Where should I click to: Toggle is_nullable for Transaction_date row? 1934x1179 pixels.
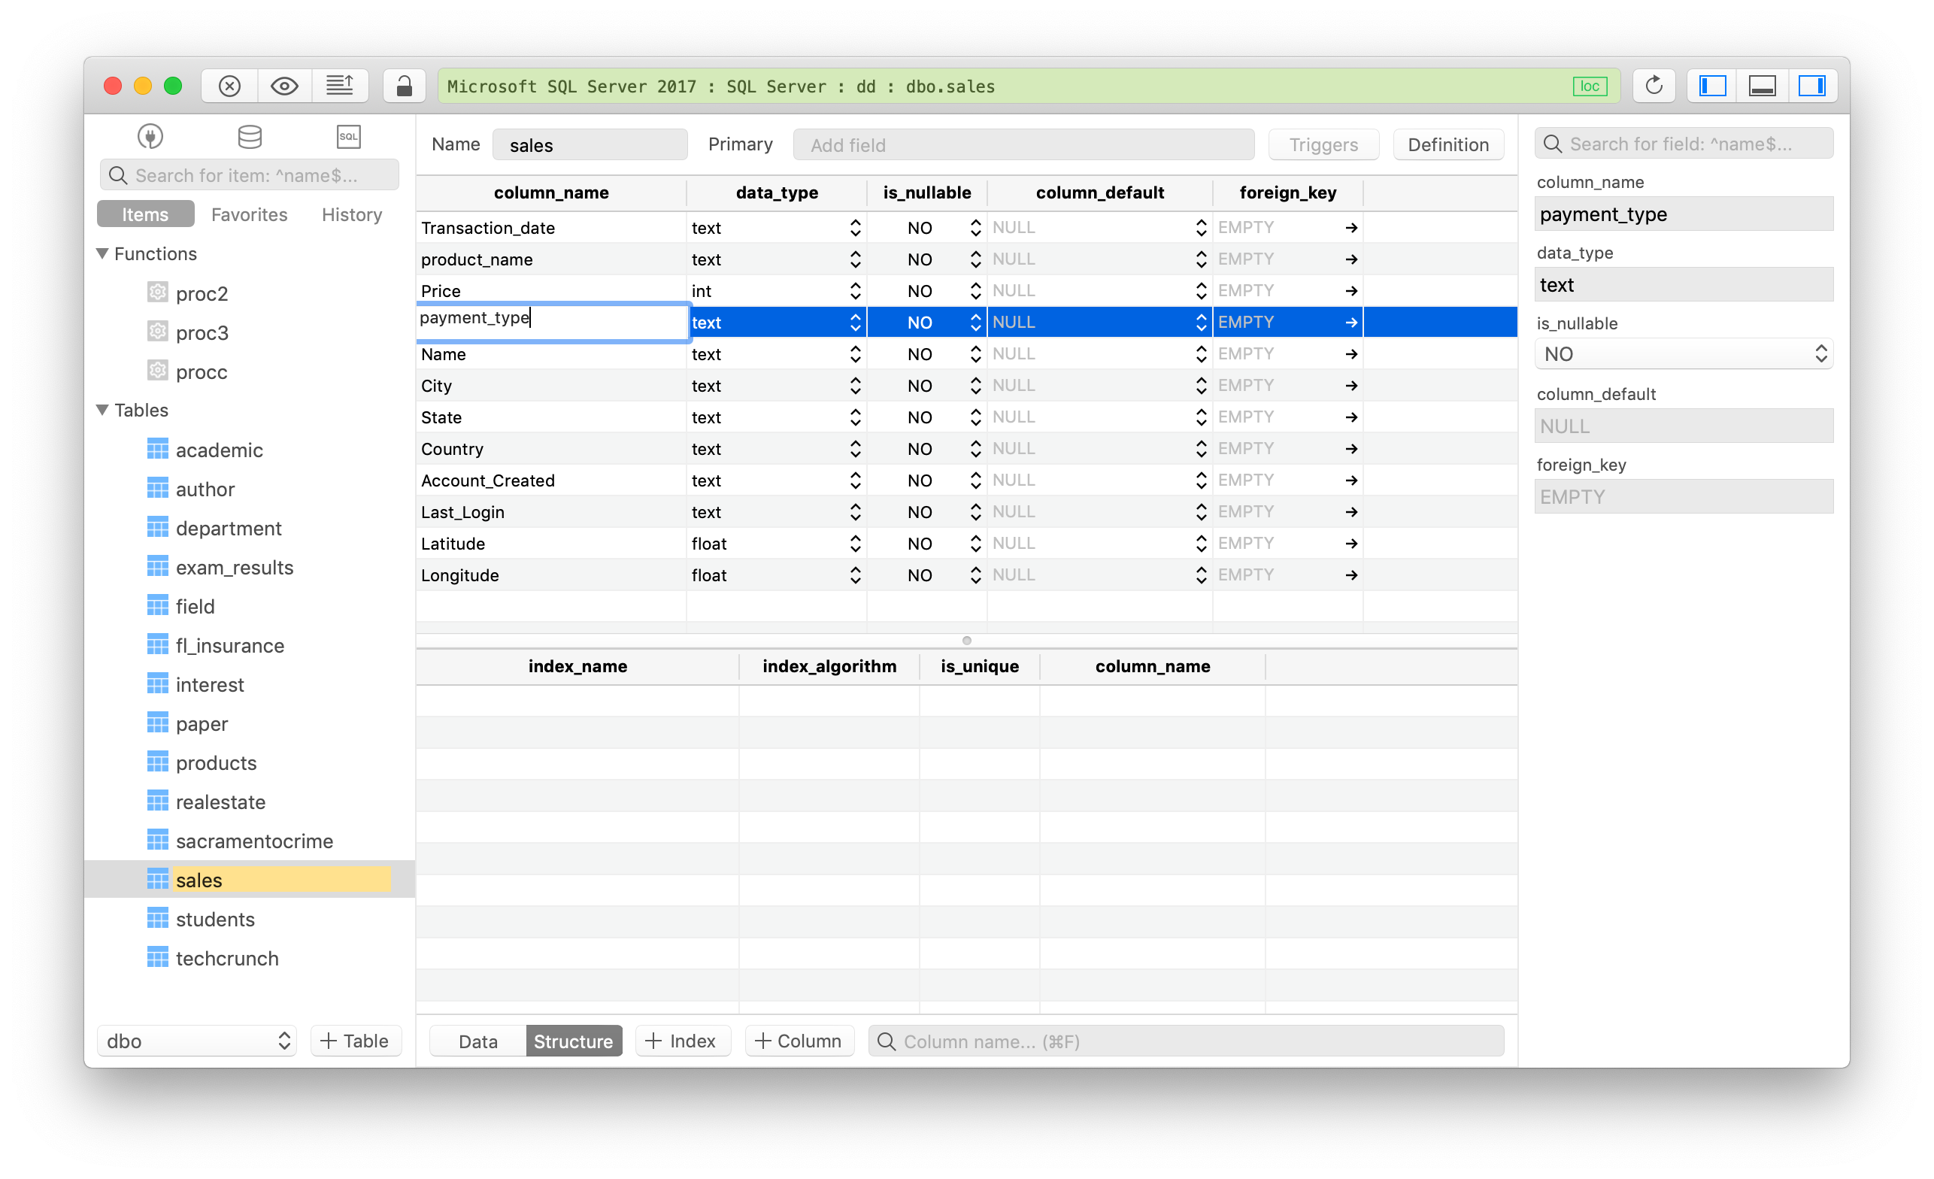click(977, 226)
